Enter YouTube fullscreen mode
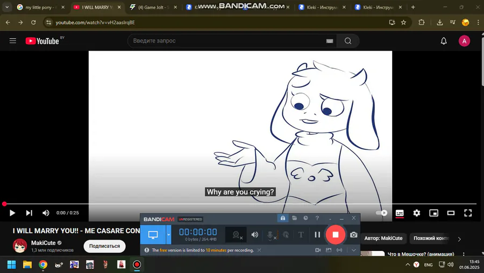 [x=468, y=213]
